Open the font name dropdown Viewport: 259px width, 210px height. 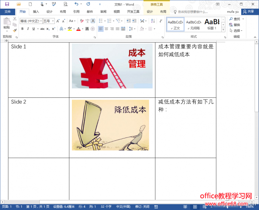tap(41, 21)
